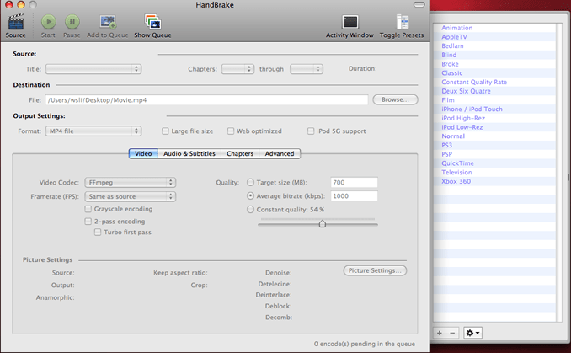Viewport: 571px width, 353px height.
Task: Open the Activity Window
Action: click(350, 22)
